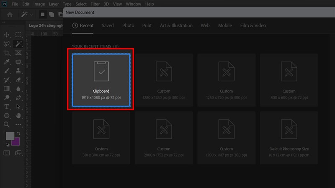The width and height of the screenshot is (335, 188).
Task: Switch to the Recent tab
Action: coord(82,25)
